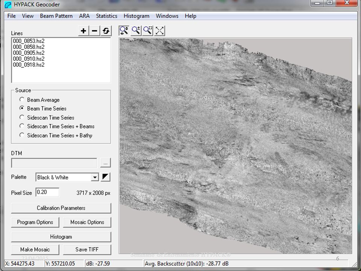Open the Statistics menu
This screenshot has width=361, height=271.
coord(106,16)
